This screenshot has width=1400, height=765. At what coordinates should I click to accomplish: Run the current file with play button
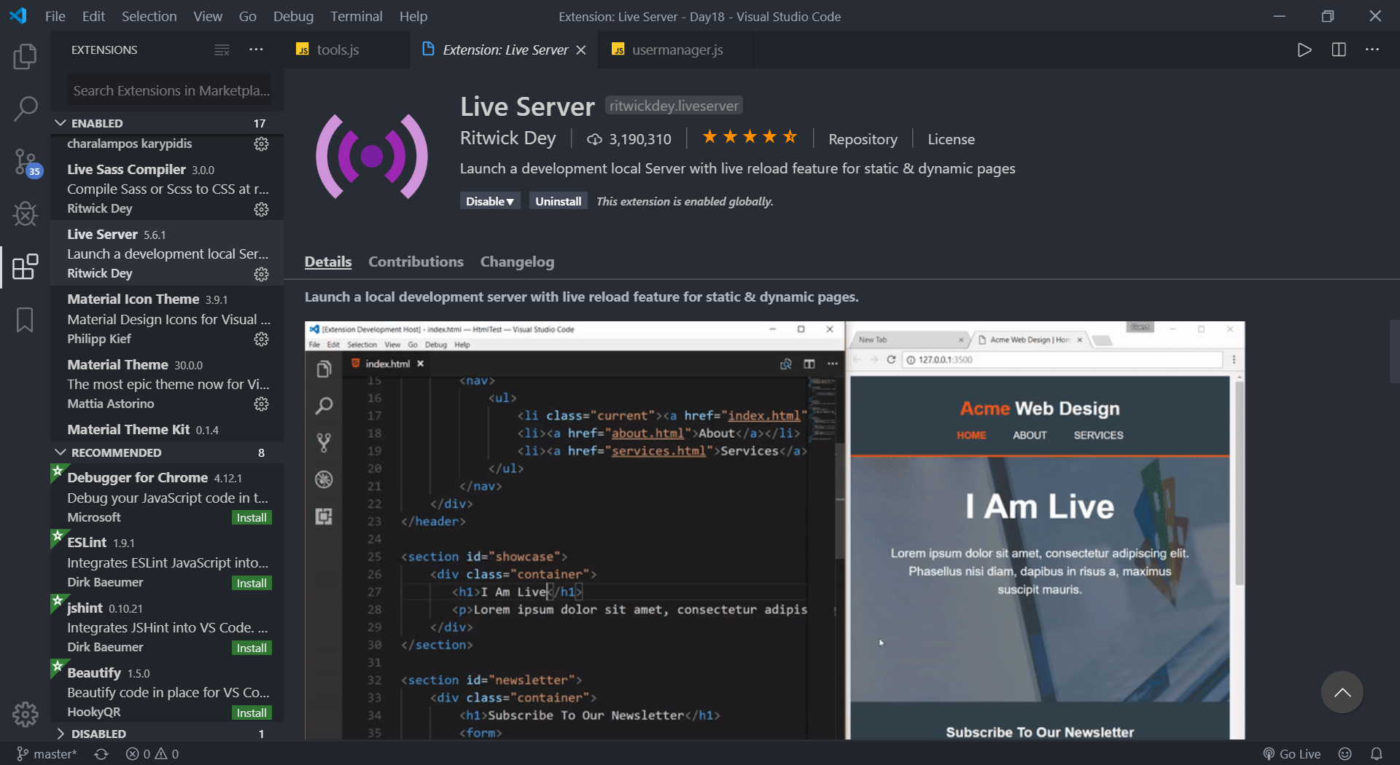(x=1304, y=50)
